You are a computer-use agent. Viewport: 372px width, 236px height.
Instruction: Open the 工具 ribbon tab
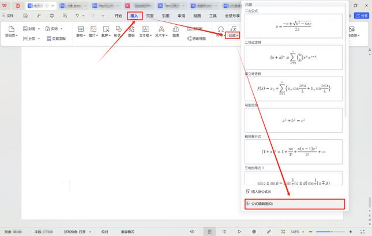(213, 16)
